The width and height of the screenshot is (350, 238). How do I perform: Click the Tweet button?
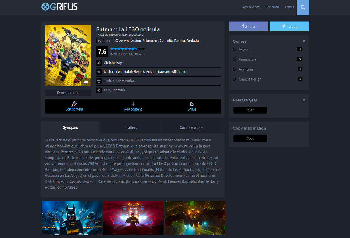pyautogui.click(x=289, y=26)
